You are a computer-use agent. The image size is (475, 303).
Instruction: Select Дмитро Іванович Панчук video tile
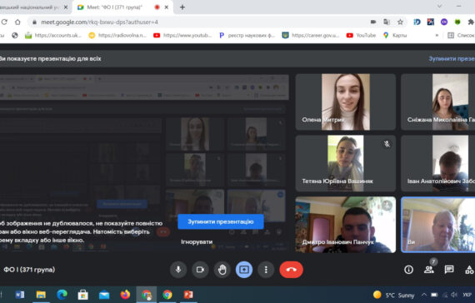(x=345, y=225)
